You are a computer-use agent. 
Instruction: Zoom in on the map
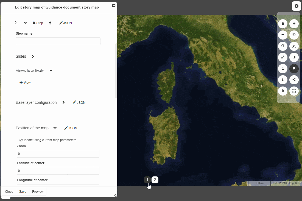(294, 24)
